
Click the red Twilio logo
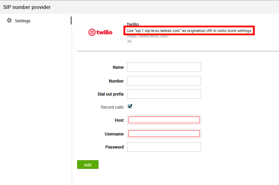(100, 32)
